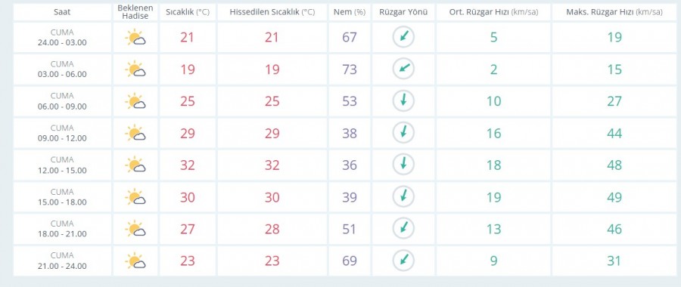Click the Maks. Rüzgar Hızı header
681x287 pixels.
tap(614, 12)
